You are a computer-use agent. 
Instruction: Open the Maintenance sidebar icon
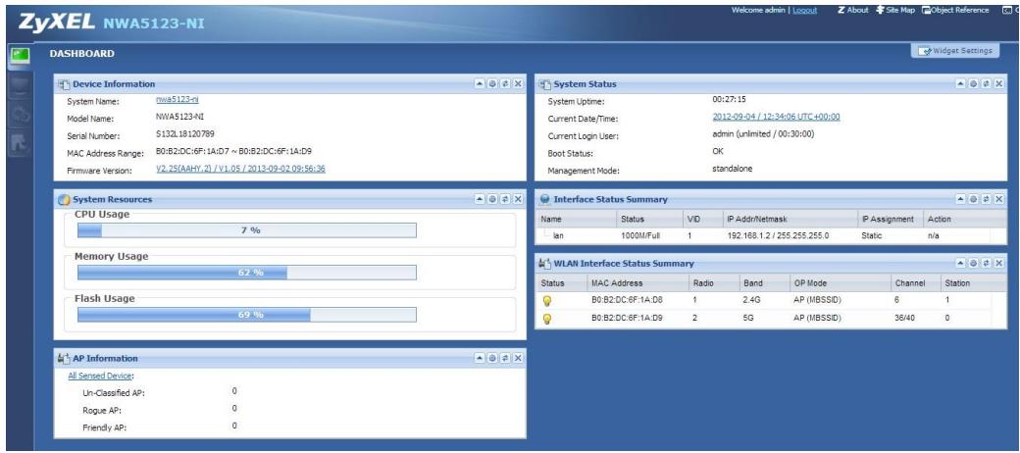point(19,144)
